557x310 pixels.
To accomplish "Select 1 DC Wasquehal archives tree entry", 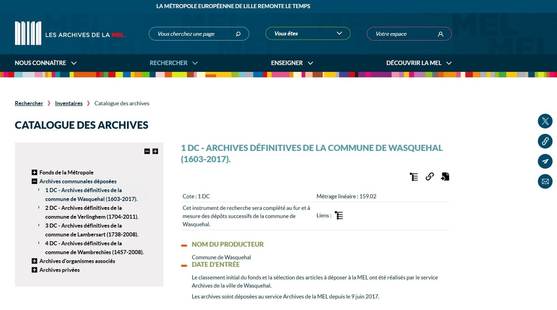I will click(x=91, y=195).
